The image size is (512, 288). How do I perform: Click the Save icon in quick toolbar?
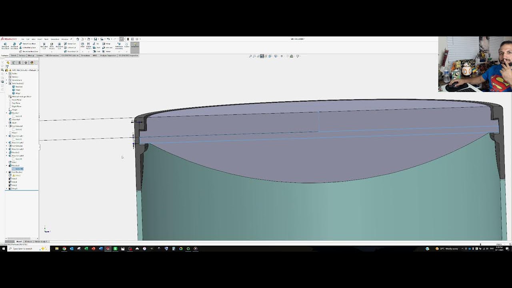click(95, 39)
